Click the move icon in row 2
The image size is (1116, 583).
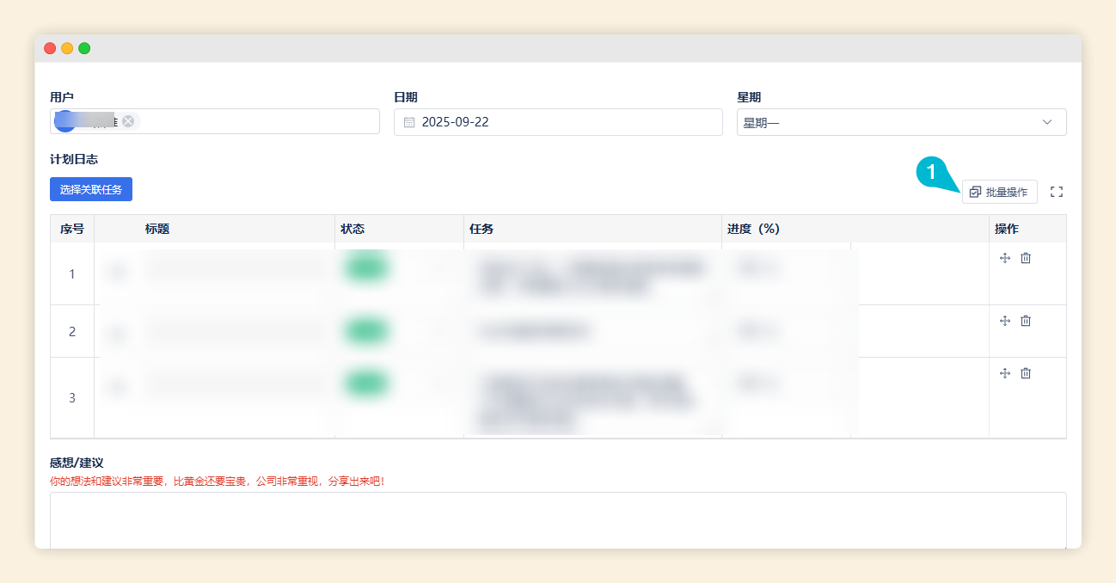point(1005,321)
